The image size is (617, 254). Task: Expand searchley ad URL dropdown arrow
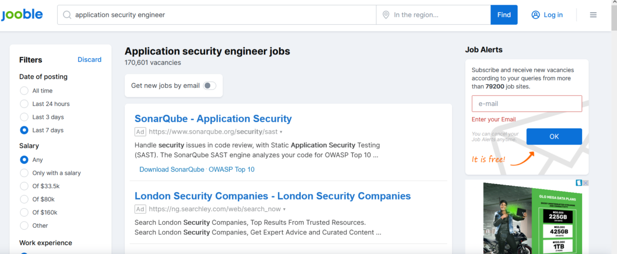[x=284, y=209]
